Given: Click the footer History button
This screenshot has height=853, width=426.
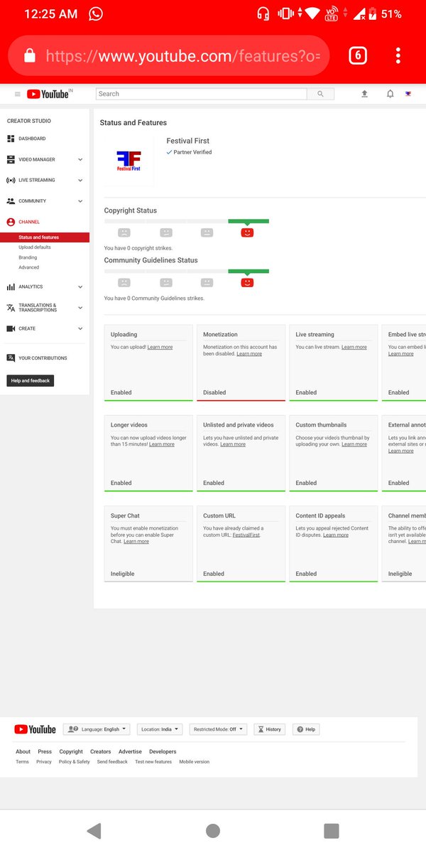Looking at the screenshot, I should 269,729.
